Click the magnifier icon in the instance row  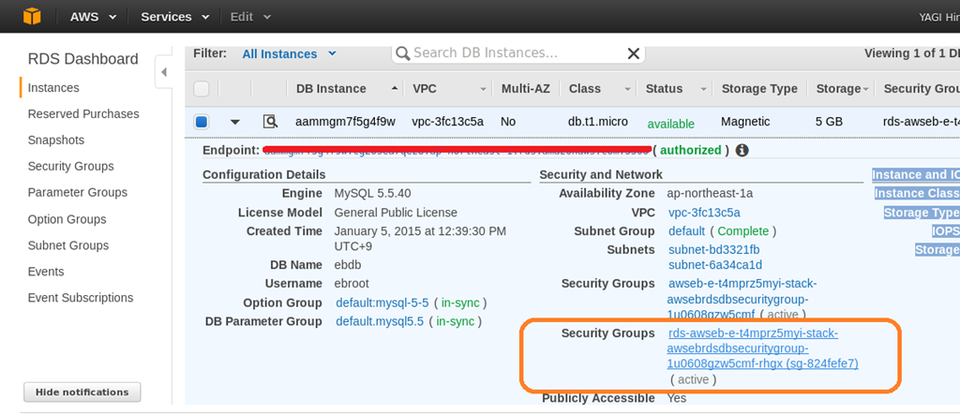271,122
